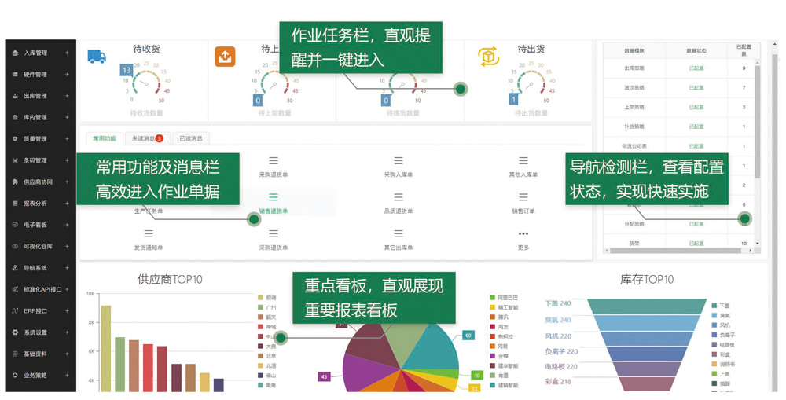The image size is (786, 400).
Task: Click the yellow 待出货 box icon
Action: [488, 57]
